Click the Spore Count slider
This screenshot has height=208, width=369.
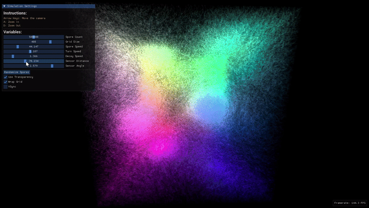click(x=34, y=37)
